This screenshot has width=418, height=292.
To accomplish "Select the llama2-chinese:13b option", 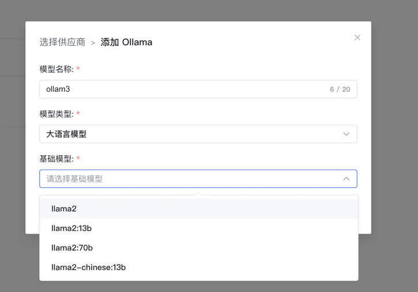I will pyautogui.click(x=88, y=267).
